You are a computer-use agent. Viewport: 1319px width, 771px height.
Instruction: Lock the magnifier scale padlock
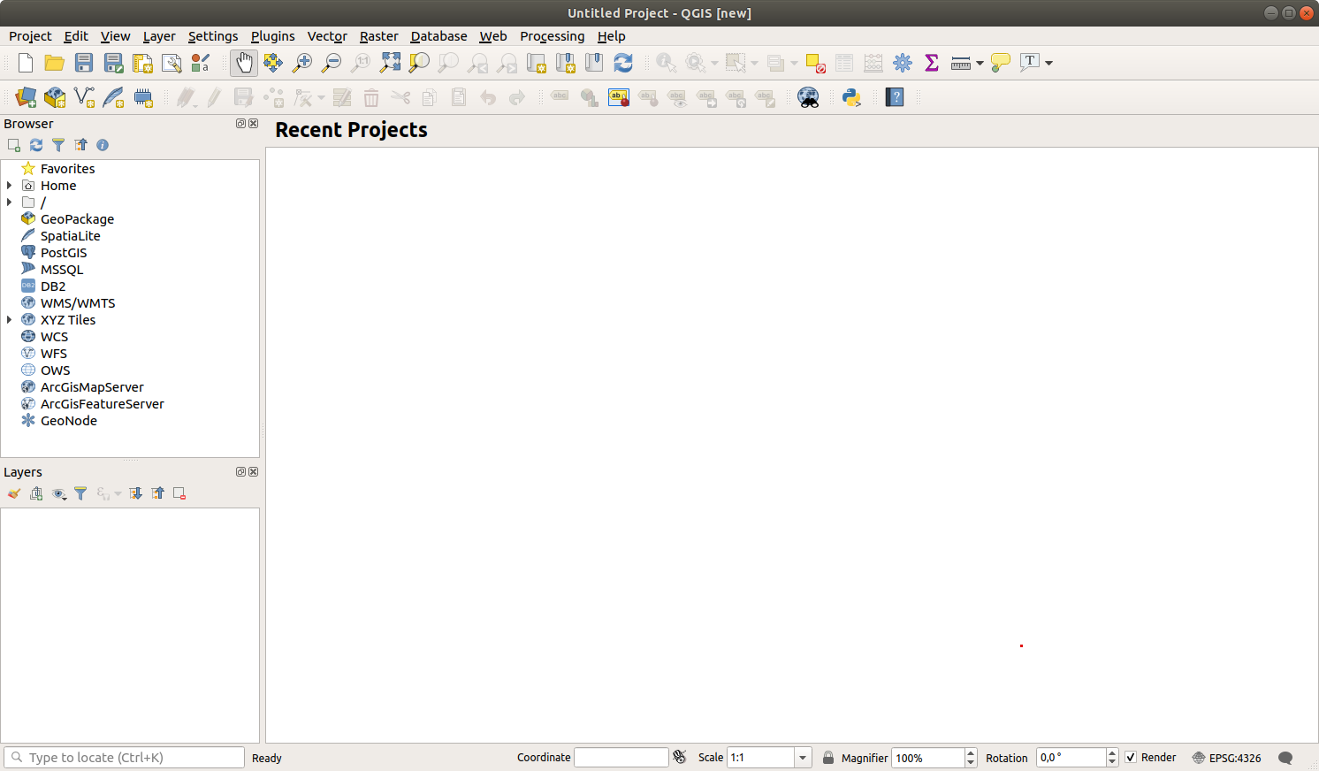(x=828, y=758)
